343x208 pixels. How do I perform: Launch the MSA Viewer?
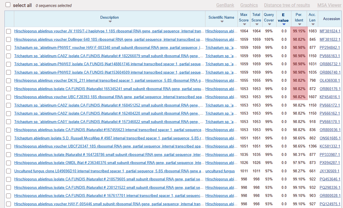click(329, 5)
